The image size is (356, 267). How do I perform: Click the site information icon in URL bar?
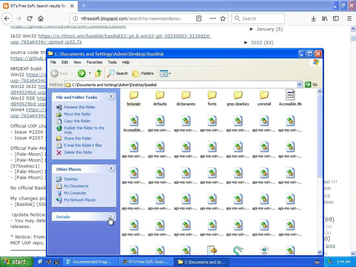(75, 18)
